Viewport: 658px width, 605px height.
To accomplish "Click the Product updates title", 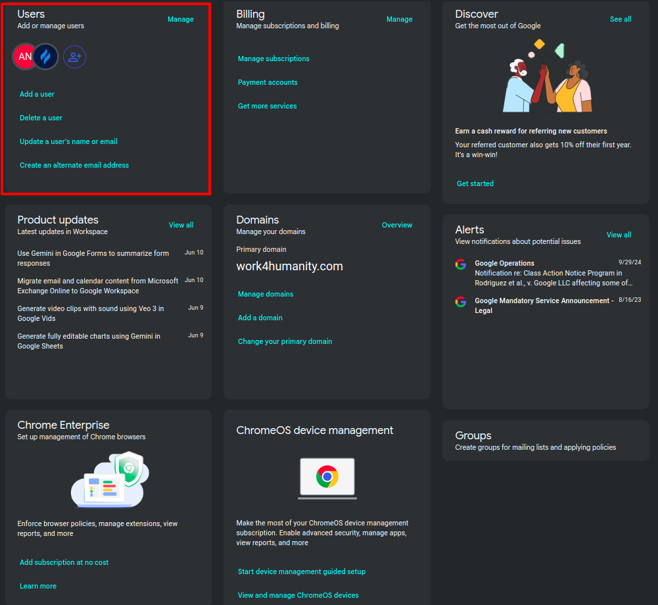I will point(58,220).
